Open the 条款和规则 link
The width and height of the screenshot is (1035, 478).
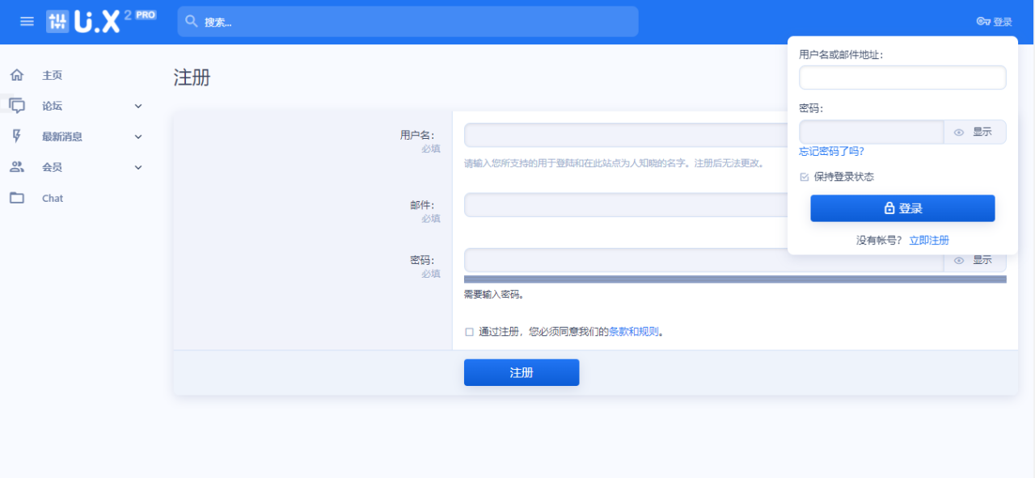click(x=632, y=330)
